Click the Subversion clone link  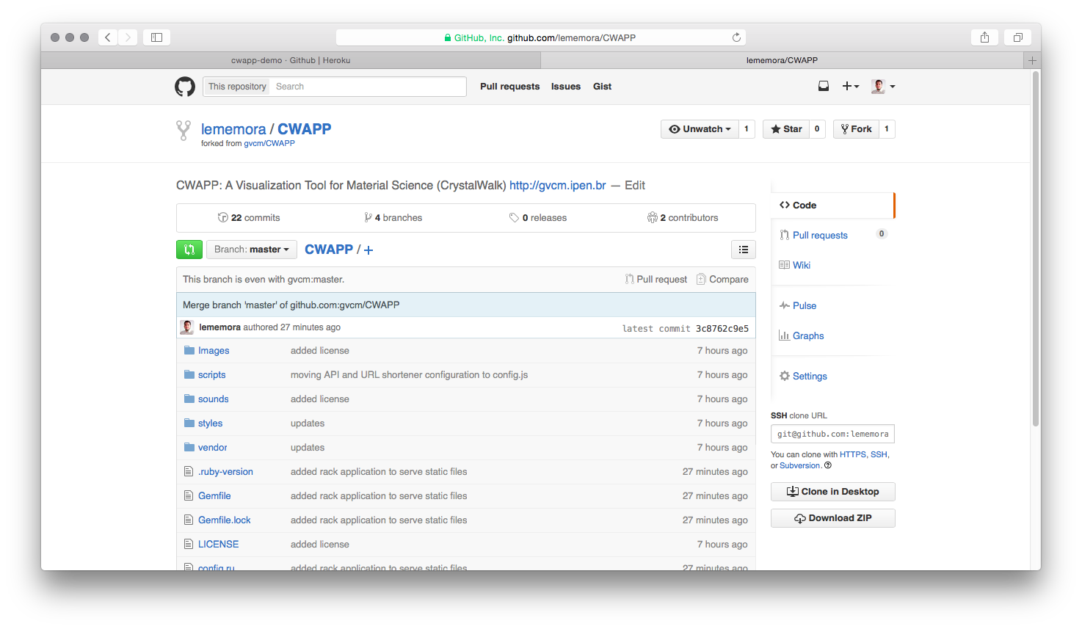pos(799,466)
